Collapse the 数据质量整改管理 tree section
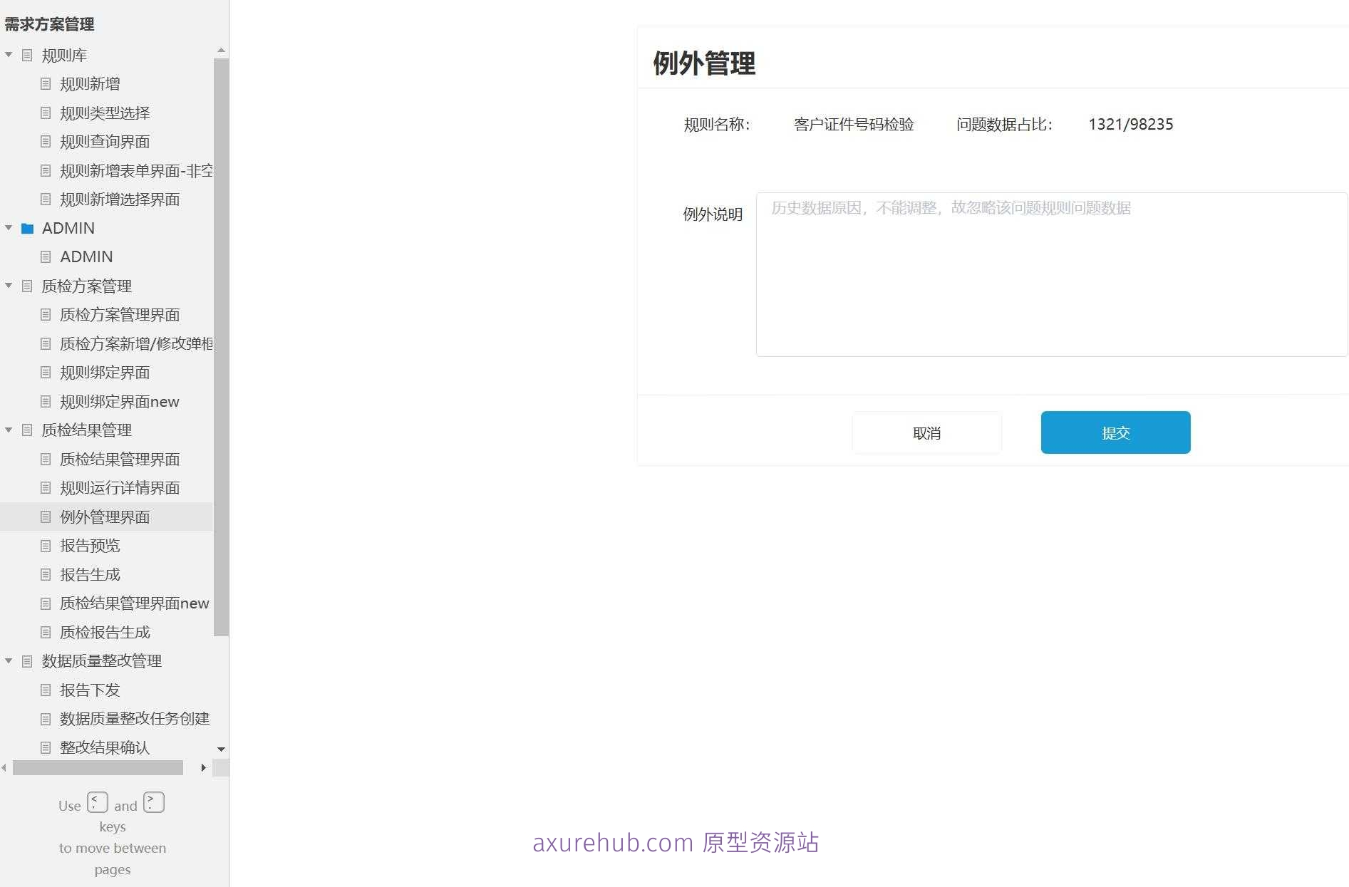This screenshot has height=887, width=1349. (9, 661)
